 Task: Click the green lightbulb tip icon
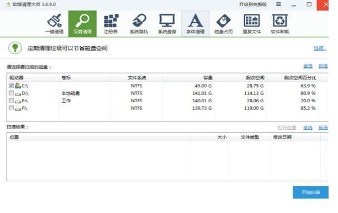pyautogui.click(x=15, y=48)
